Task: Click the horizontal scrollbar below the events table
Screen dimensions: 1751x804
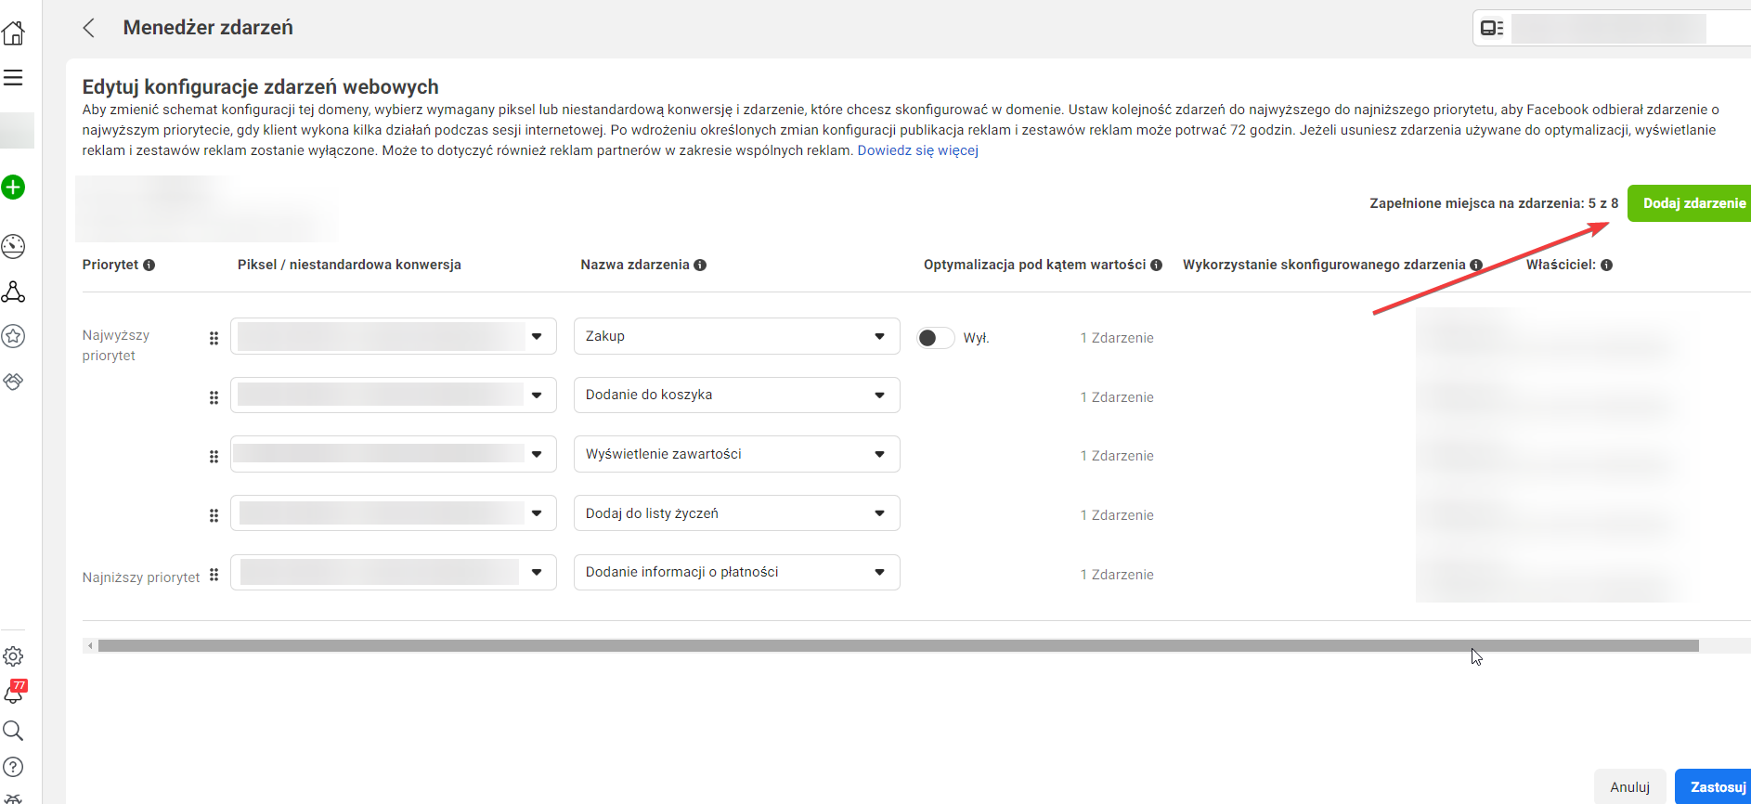Action: pos(897,646)
